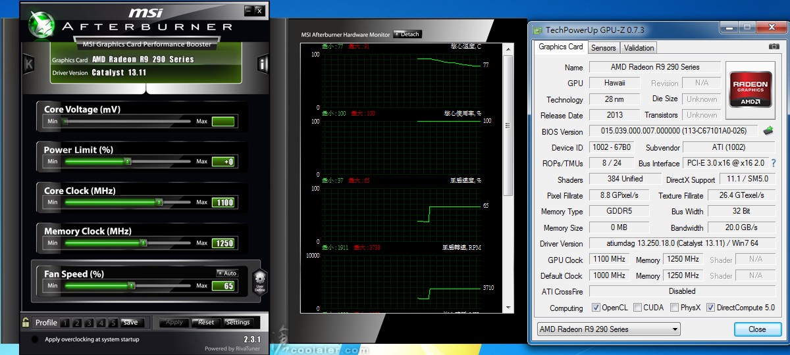Click the Bus Interface question mark icon
The height and width of the screenshot is (355, 790).
pyautogui.click(x=773, y=163)
